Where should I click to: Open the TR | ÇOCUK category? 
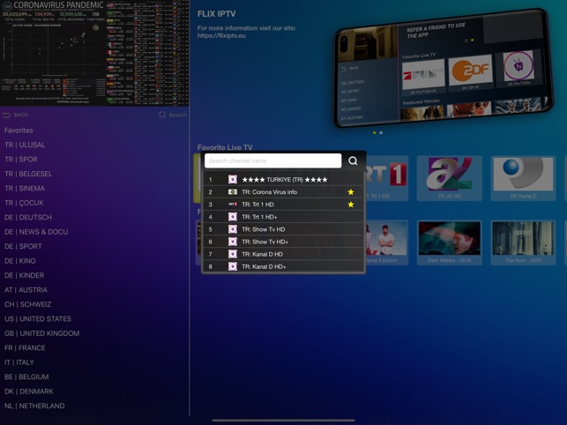pyautogui.click(x=24, y=203)
